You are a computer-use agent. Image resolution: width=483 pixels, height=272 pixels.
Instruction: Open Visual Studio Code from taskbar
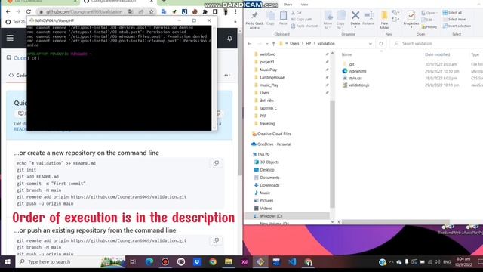click(x=292, y=262)
